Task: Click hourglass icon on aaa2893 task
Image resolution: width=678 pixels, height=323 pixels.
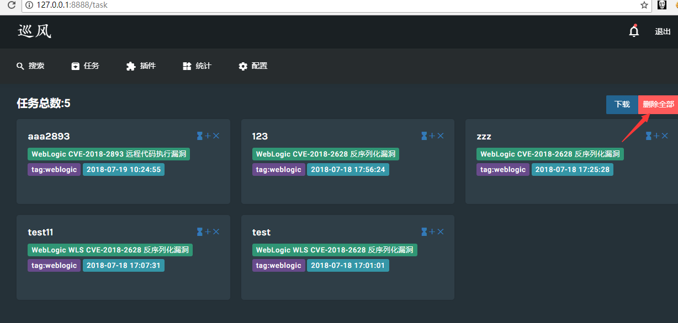Action: coord(200,136)
